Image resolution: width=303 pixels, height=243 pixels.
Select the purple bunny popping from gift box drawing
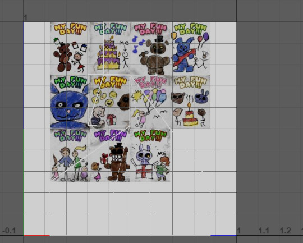tap(150, 155)
